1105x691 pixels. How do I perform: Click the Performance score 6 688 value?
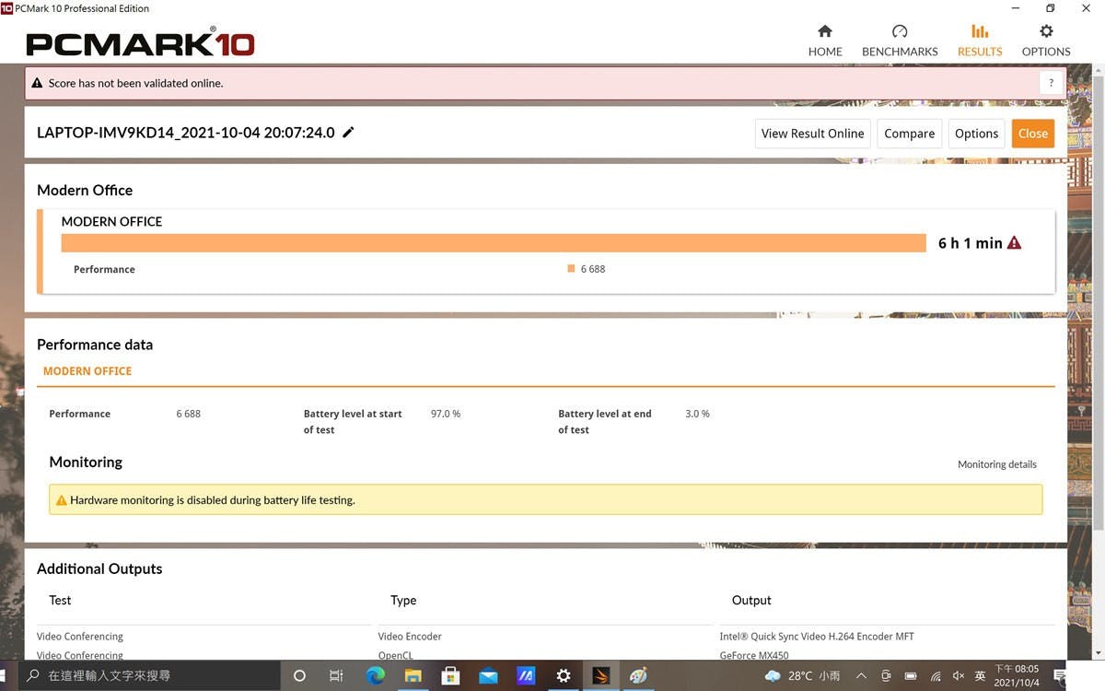(188, 414)
